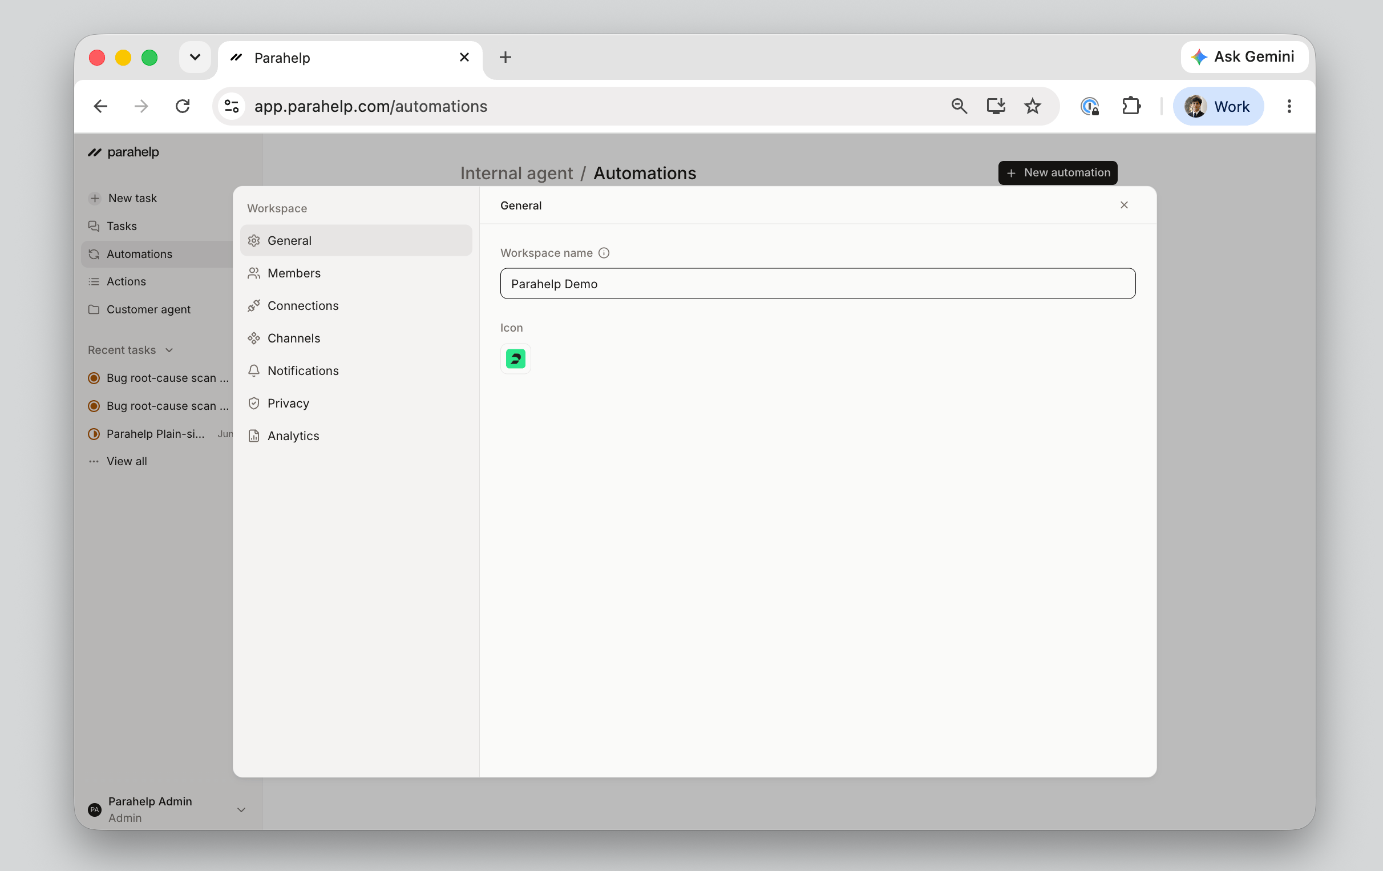Expand the Parahelp Admin account menu
1383x871 pixels.
241,809
